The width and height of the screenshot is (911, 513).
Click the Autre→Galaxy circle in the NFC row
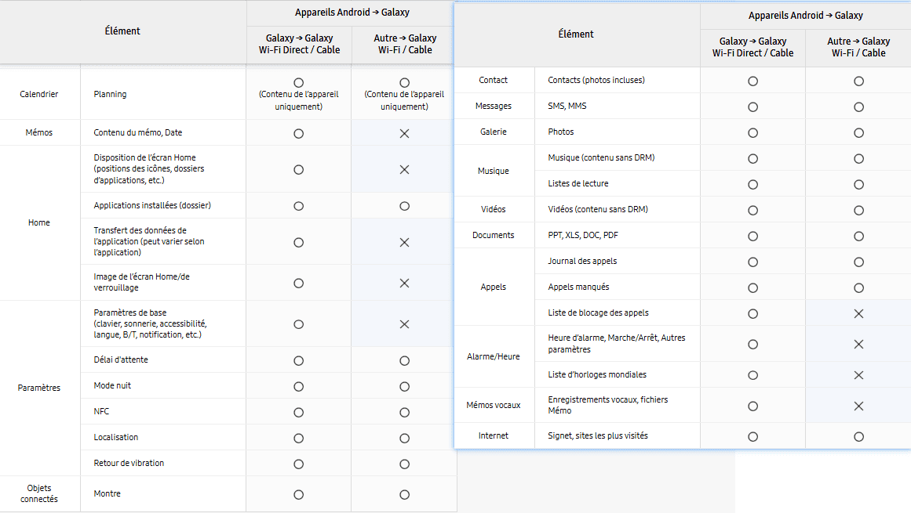tap(404, 413)
